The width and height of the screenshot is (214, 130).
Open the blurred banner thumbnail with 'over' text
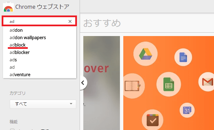point(101,83)
